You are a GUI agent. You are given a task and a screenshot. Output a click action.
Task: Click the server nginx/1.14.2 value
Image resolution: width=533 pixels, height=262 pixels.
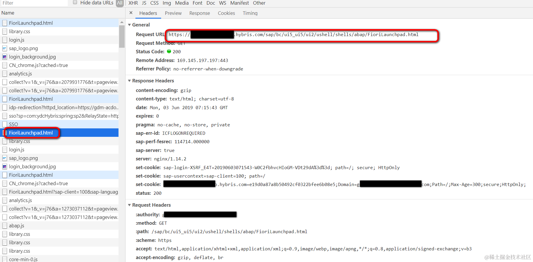click(170, 159)
